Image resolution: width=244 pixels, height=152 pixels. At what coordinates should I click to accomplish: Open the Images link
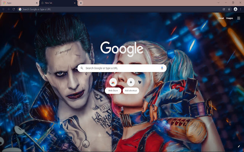(230, 18)
